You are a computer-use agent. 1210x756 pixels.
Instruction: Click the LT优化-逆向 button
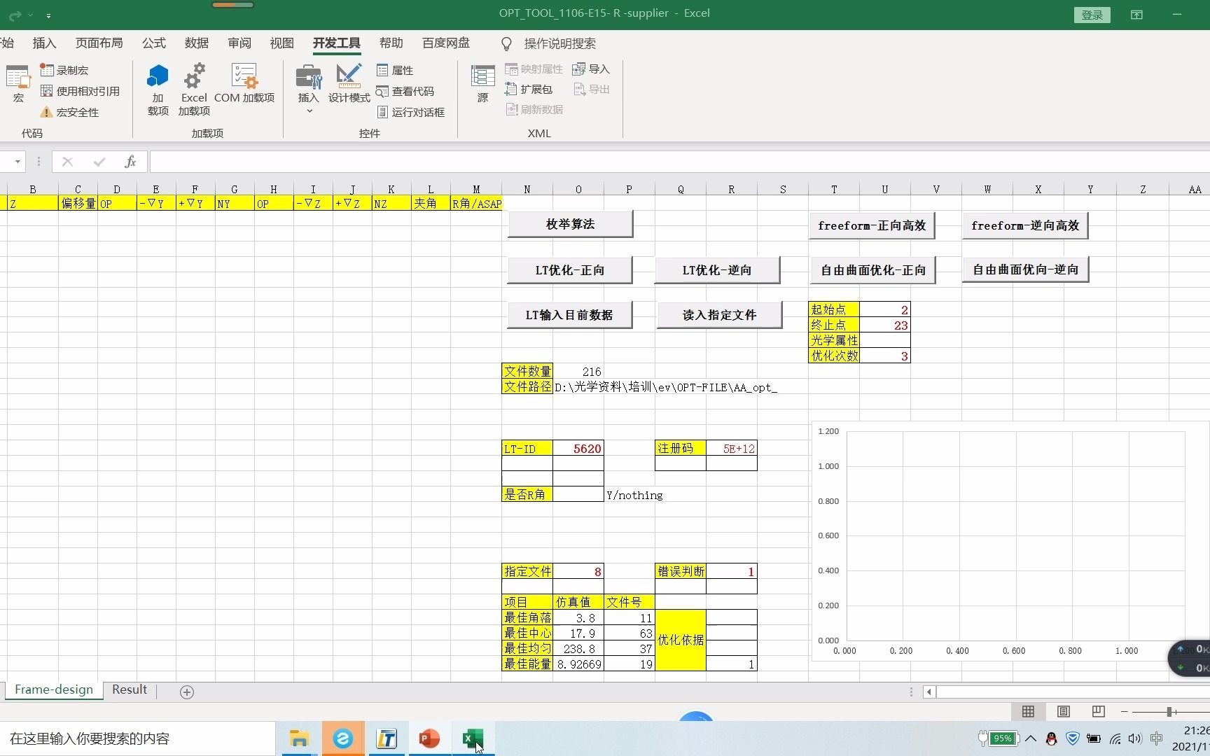[717, 270]
